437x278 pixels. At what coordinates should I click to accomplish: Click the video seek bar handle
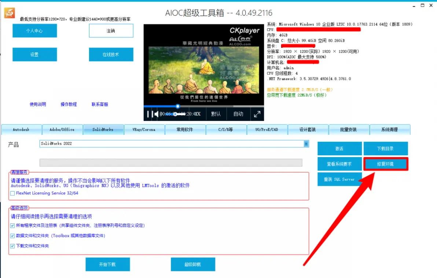177,106
